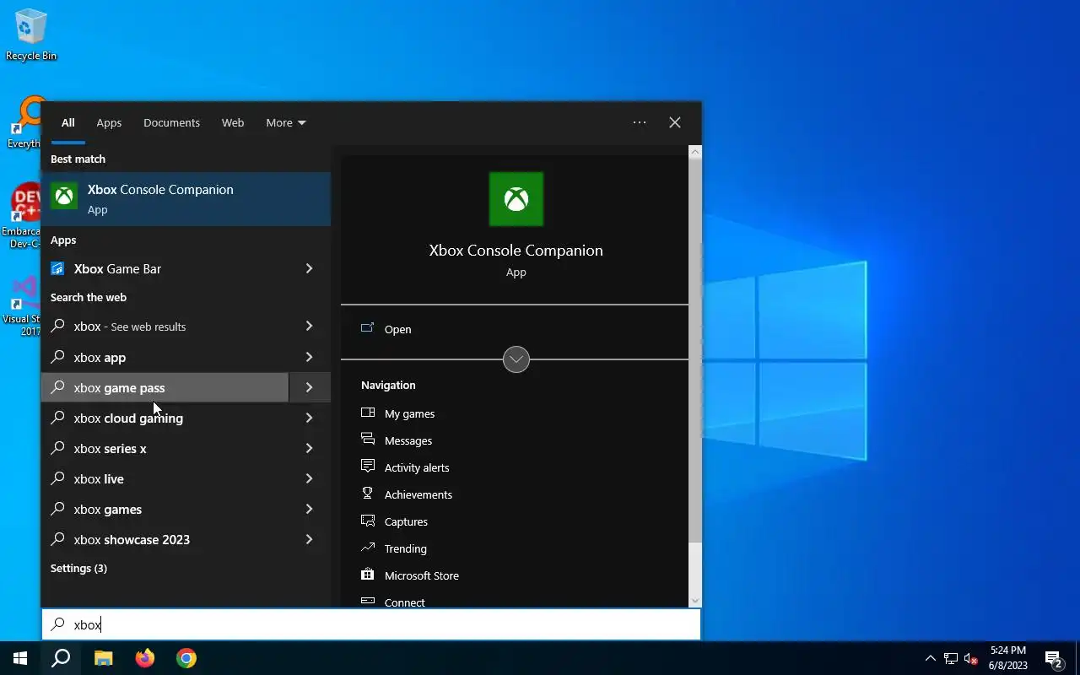
Task: Open the Windows Start button
Action: [x=20, y=658]
